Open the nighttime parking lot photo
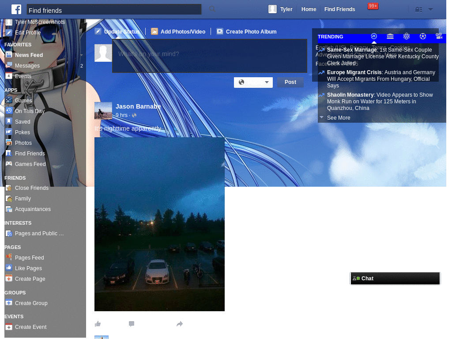The height and width of the screenshot is (339, 452). pos(159,224)
